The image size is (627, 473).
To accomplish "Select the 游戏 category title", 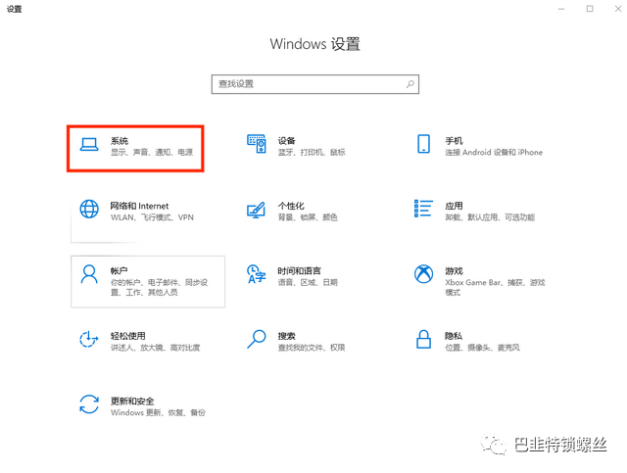I will click(x=454, y=270).
